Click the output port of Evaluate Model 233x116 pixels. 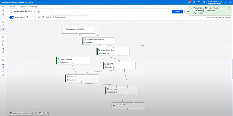(128, 109)
